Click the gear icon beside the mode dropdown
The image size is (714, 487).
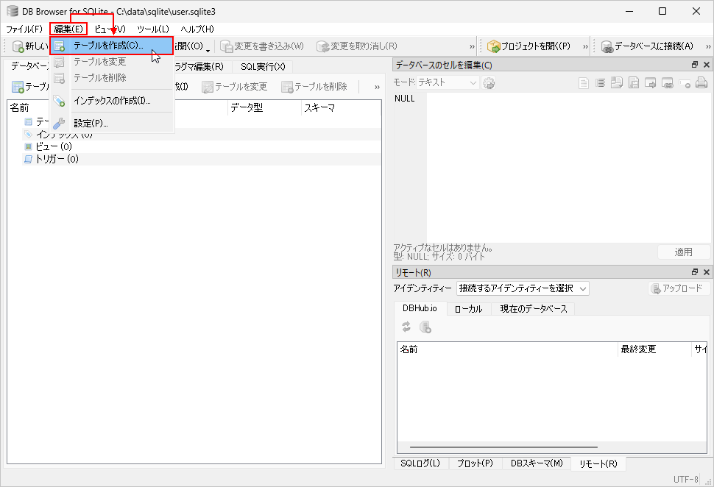click(x=489, y=83)
